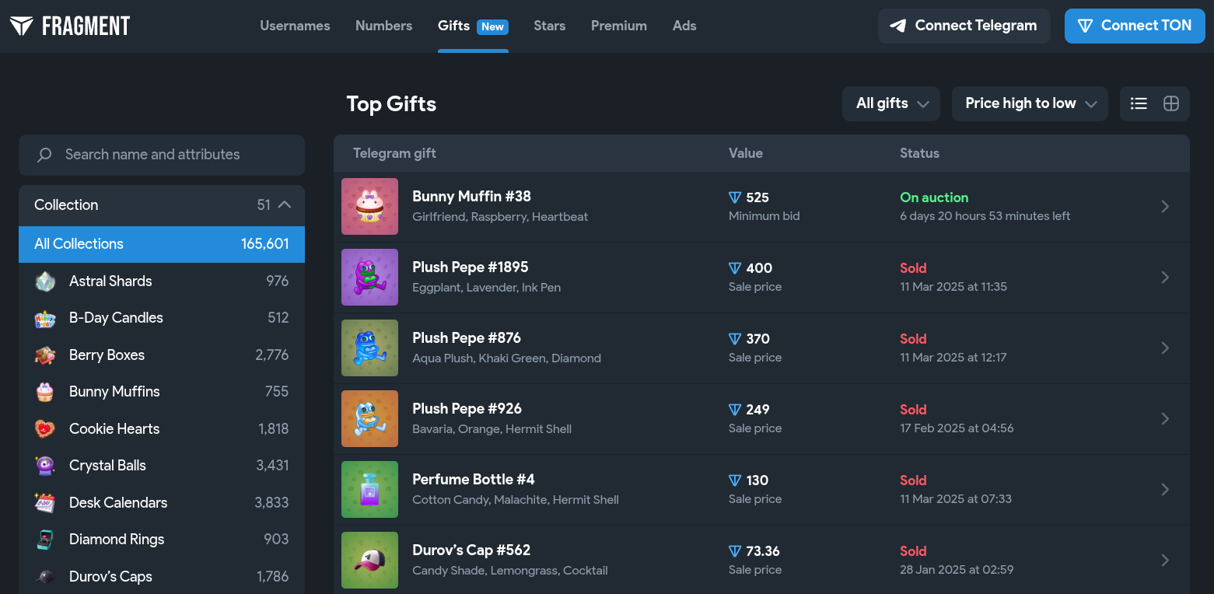Open Plush Pepe #926 row arrow

coord(1165,418)
